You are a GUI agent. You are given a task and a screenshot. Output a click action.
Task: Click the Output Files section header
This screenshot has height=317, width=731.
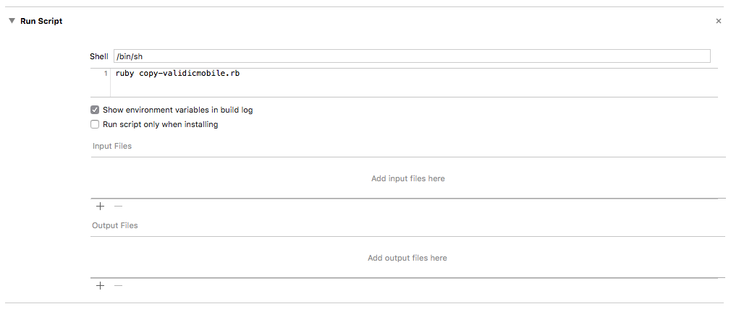coord(114,225)
